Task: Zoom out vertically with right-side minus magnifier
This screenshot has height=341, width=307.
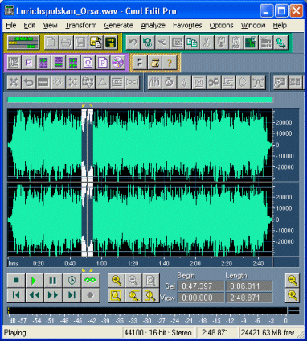Action: click(292, 281)
